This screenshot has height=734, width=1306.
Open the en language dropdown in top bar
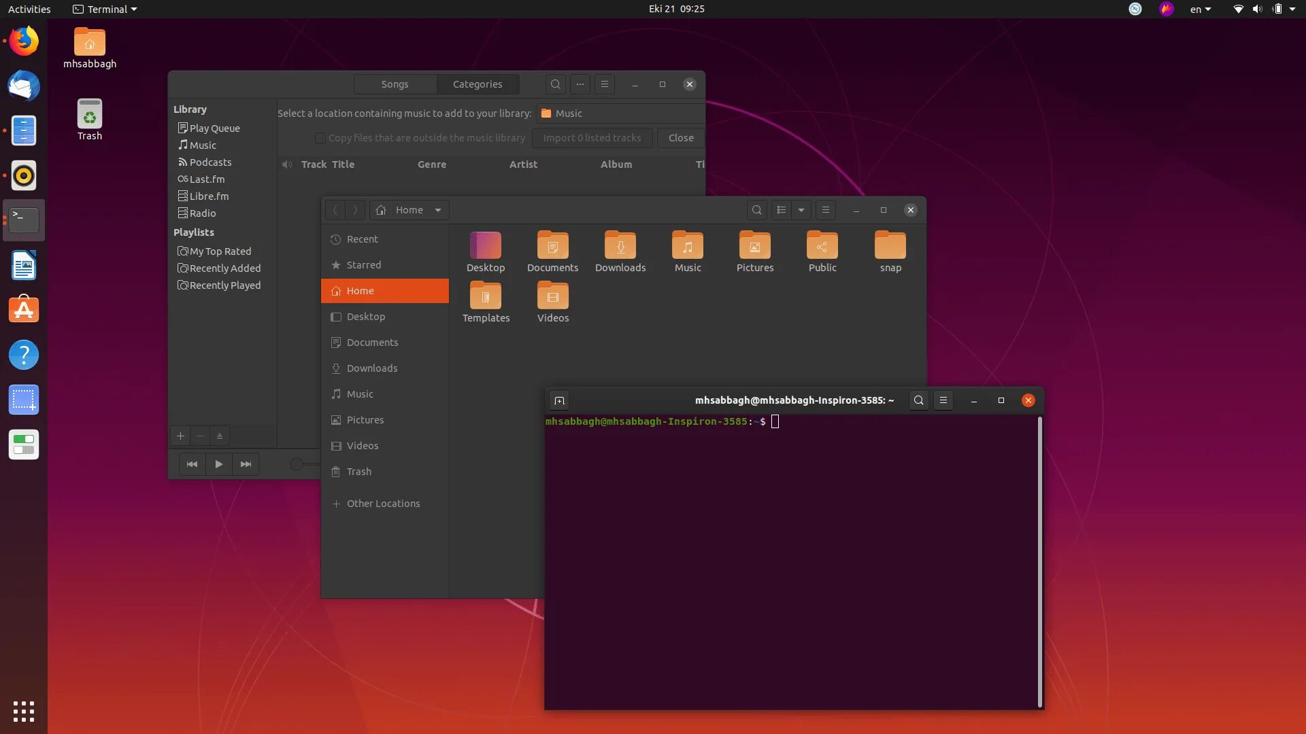coord(1200,9)
